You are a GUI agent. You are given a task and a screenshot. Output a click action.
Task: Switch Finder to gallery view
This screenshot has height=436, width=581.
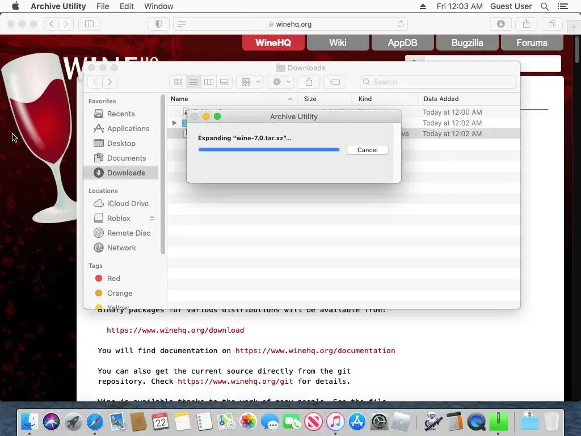tap(224, 82)
